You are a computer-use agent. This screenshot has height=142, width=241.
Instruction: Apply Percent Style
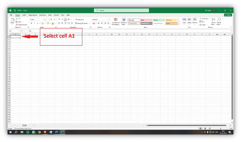coord(98,23)
